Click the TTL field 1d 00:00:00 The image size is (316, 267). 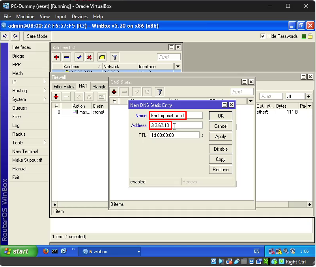coord(174,135)
